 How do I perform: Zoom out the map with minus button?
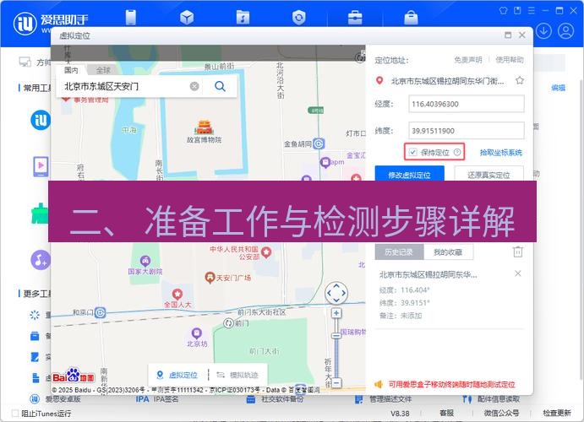[336, 382]
